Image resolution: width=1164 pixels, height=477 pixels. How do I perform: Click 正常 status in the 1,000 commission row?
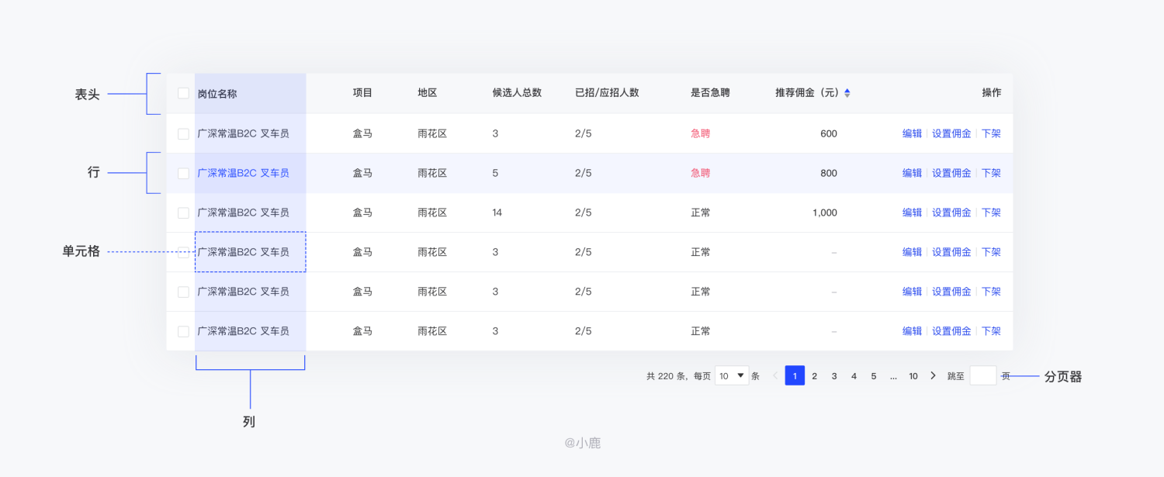[701, 213]
